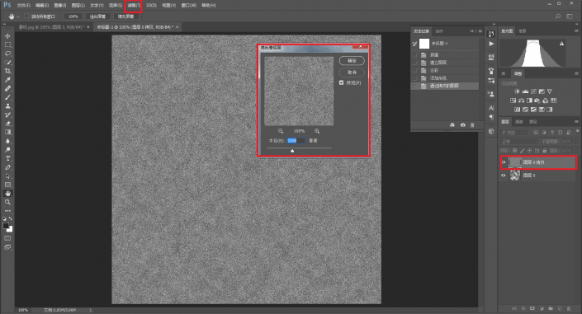Select the Brush tool
Viewport: 582px width, 314px height.
click(x=7, y=97)
